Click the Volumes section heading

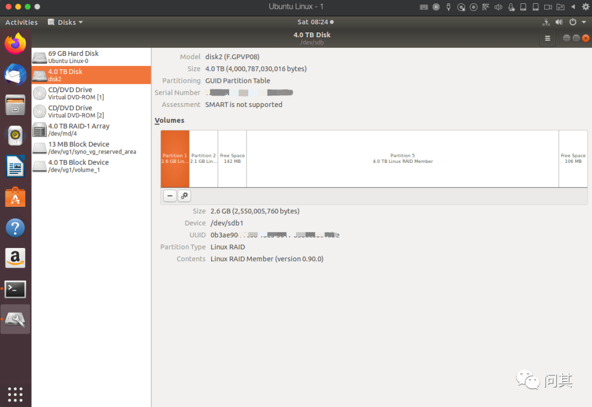[x=169, y=120]
